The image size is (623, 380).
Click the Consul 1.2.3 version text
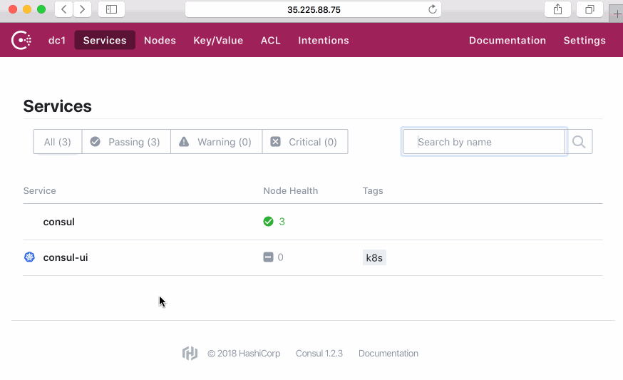[319, 354]
